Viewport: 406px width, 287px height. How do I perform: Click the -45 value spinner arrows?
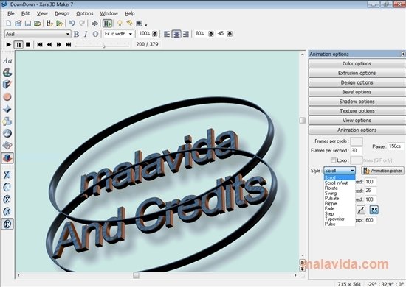[230, 34]
